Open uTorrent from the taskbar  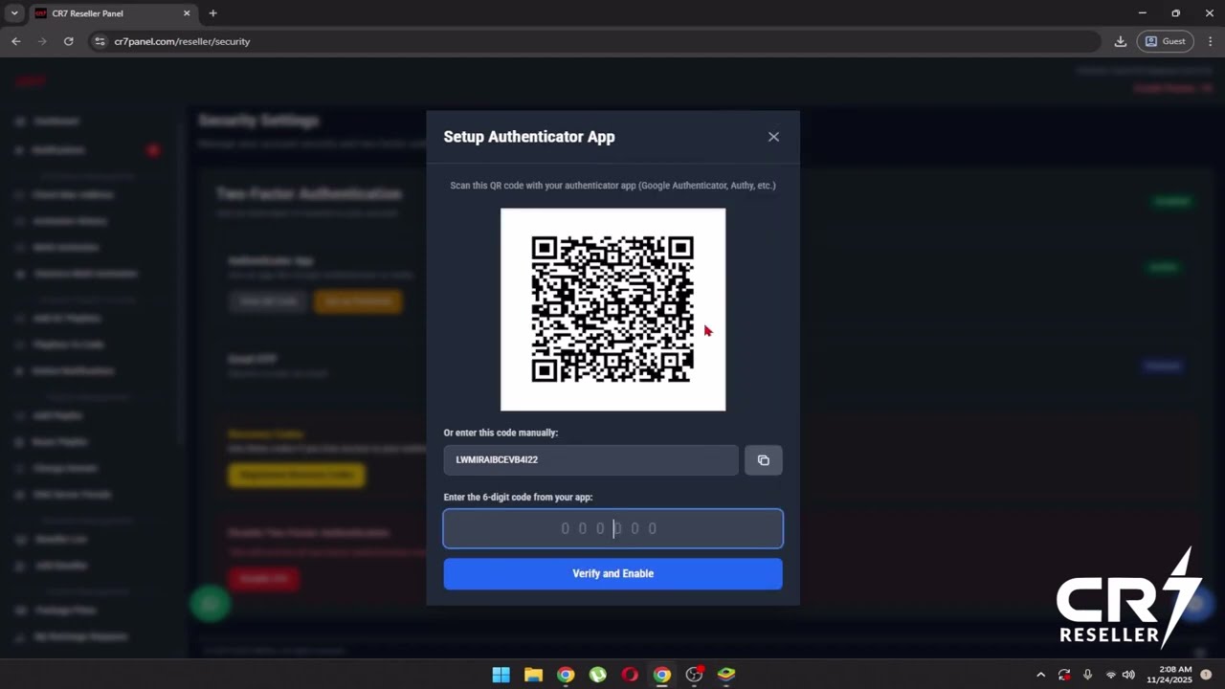pos(597,675)
